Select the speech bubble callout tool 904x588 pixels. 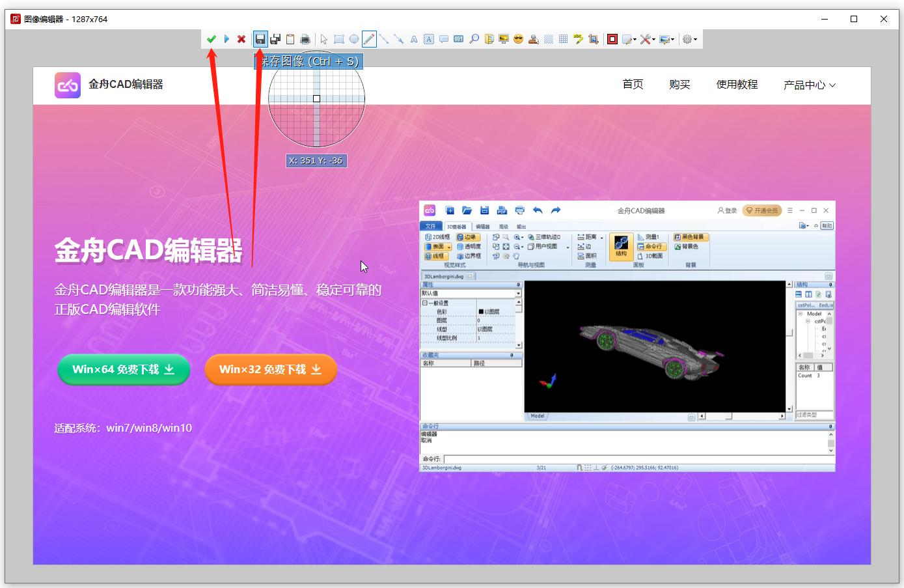coord(442,39)
